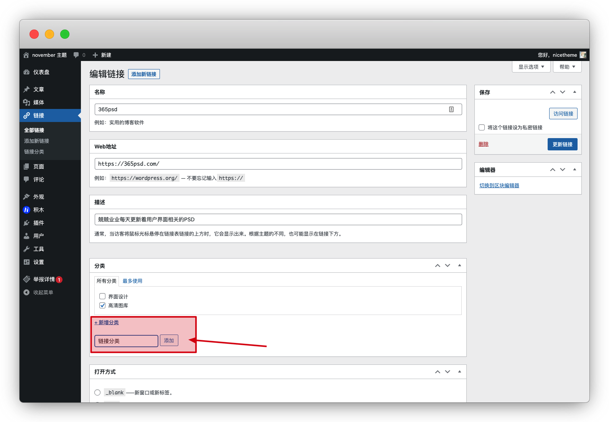Collapse the 分类 panel triangle
Screen dimensions: 609x422
click(x=459, y=265)
